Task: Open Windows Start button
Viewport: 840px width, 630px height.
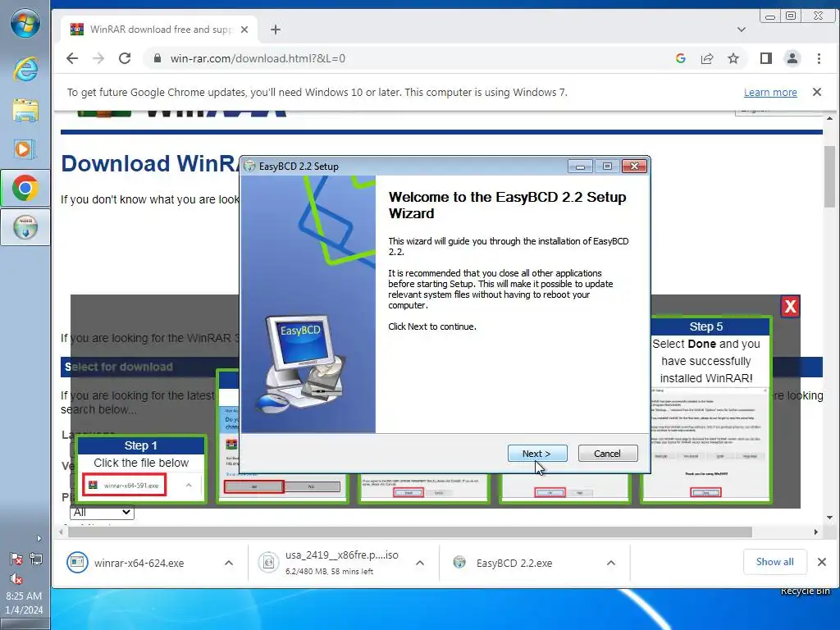Action: [25, 24]
